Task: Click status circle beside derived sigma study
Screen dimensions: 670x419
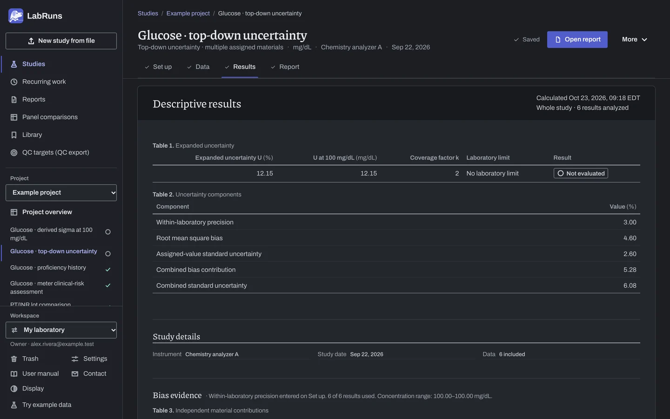Action: pyautogui.click(x=108, y=232)
